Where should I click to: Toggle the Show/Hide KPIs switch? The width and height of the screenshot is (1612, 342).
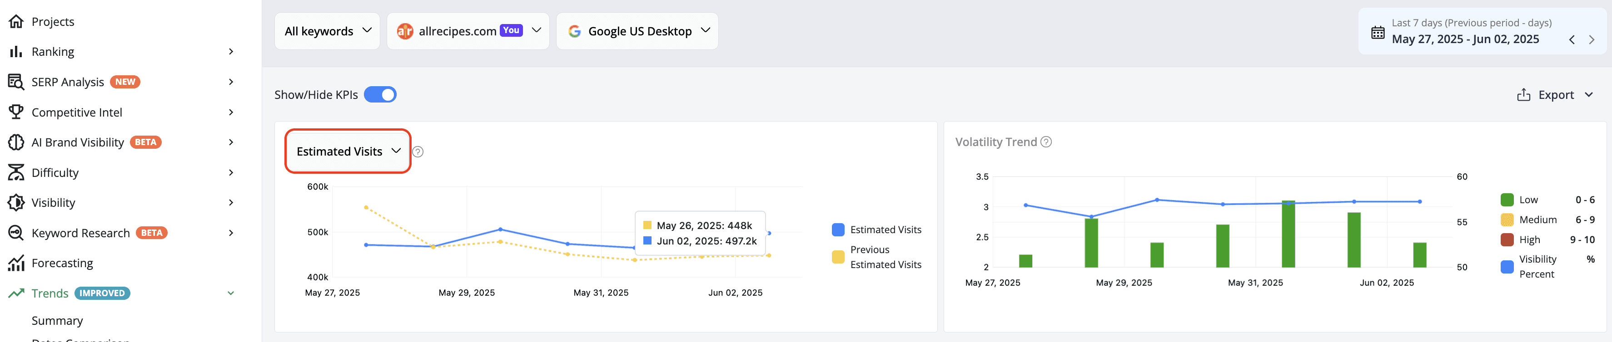point(380,94)
